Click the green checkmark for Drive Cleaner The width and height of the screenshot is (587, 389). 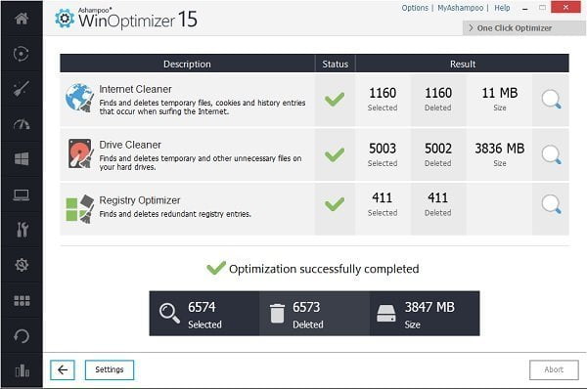point(335,154)
